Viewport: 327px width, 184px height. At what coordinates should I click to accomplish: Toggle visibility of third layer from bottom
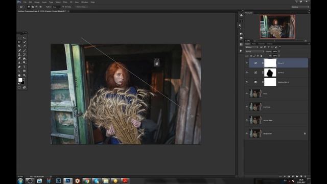(x=246, y=107)
